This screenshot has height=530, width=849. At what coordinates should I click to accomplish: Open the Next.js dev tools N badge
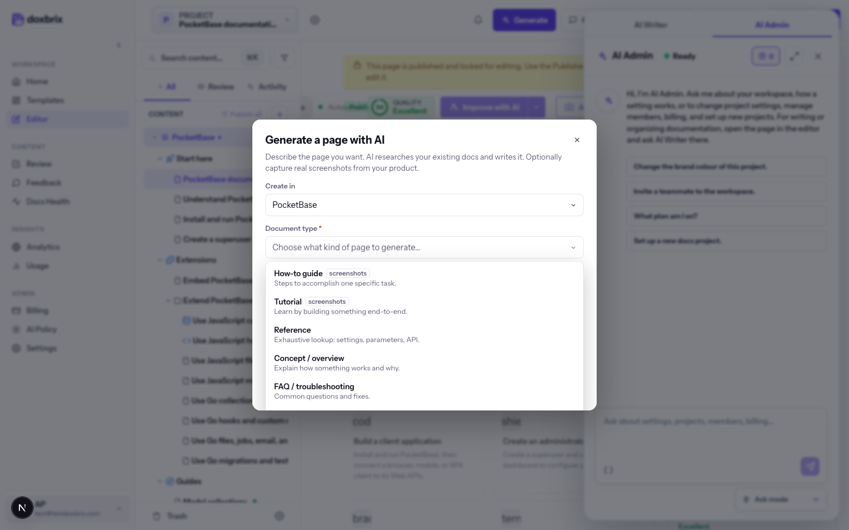tap(22, 508)
